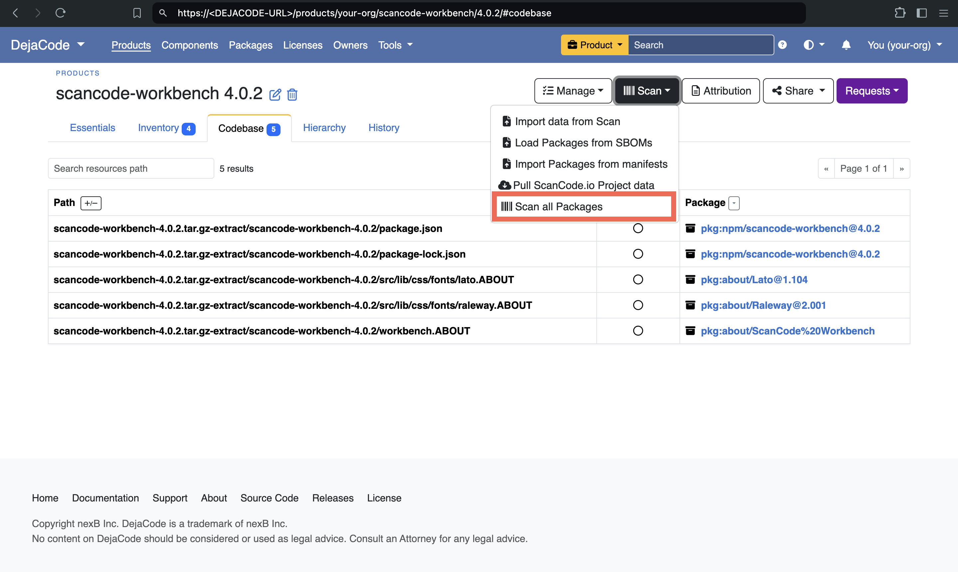Choose Pull ScanCode.io Project data

584,185
